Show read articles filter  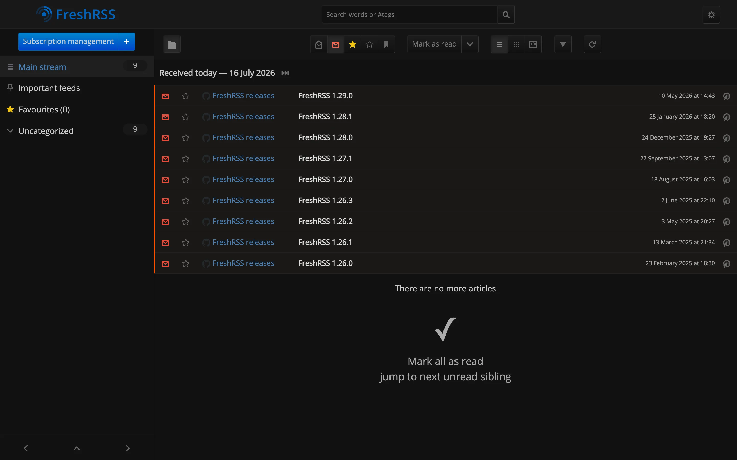point(319,44)
